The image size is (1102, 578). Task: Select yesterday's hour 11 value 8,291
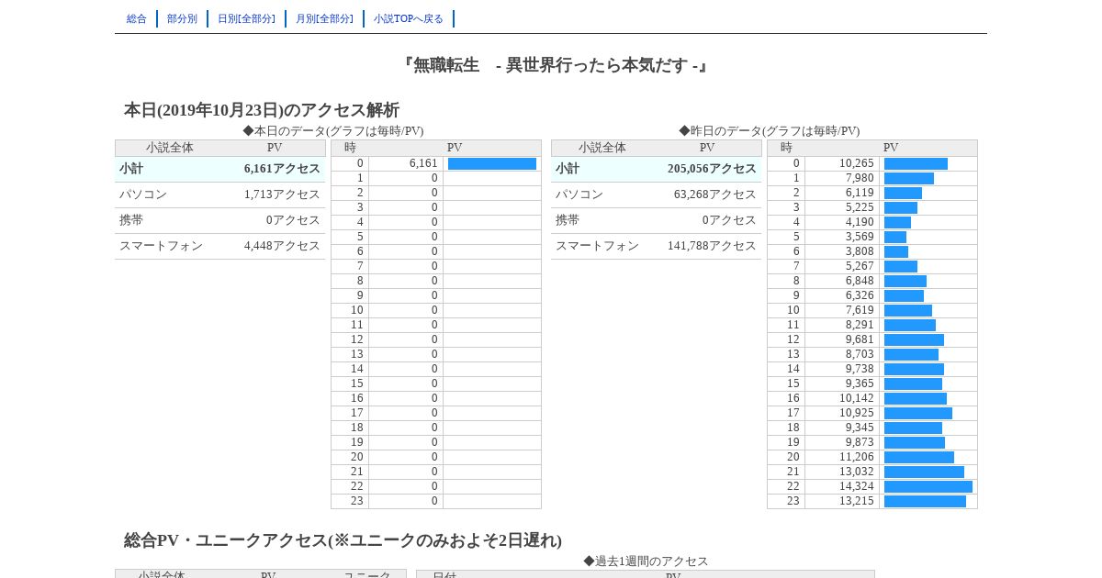[860, 325]
